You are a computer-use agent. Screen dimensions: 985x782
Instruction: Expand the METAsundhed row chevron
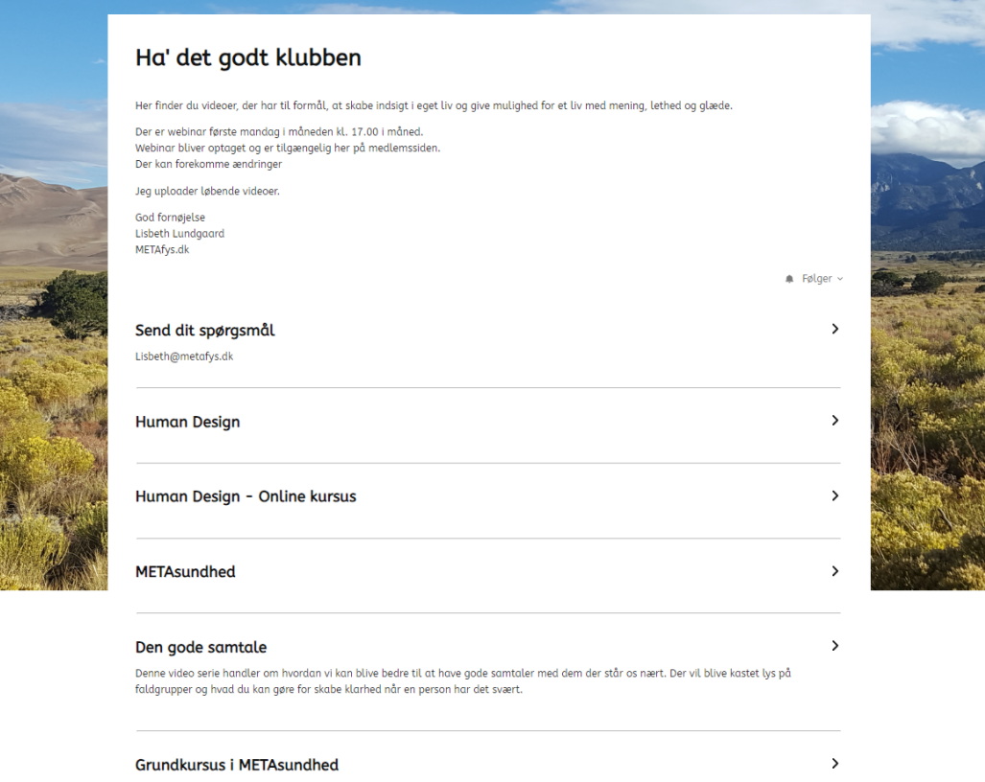[834, 571]
